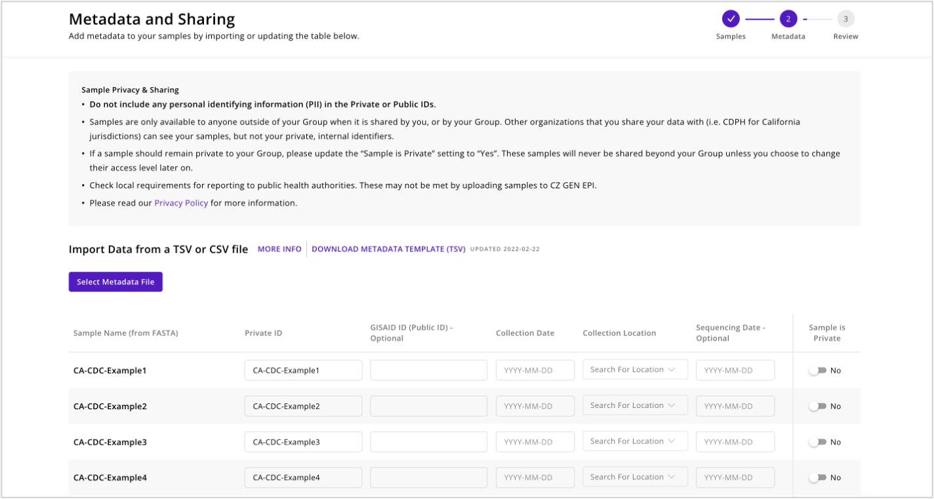This screenshot has height=499, width=934.
Task: Click the Review step 3 circle
Action: [845, 19]
